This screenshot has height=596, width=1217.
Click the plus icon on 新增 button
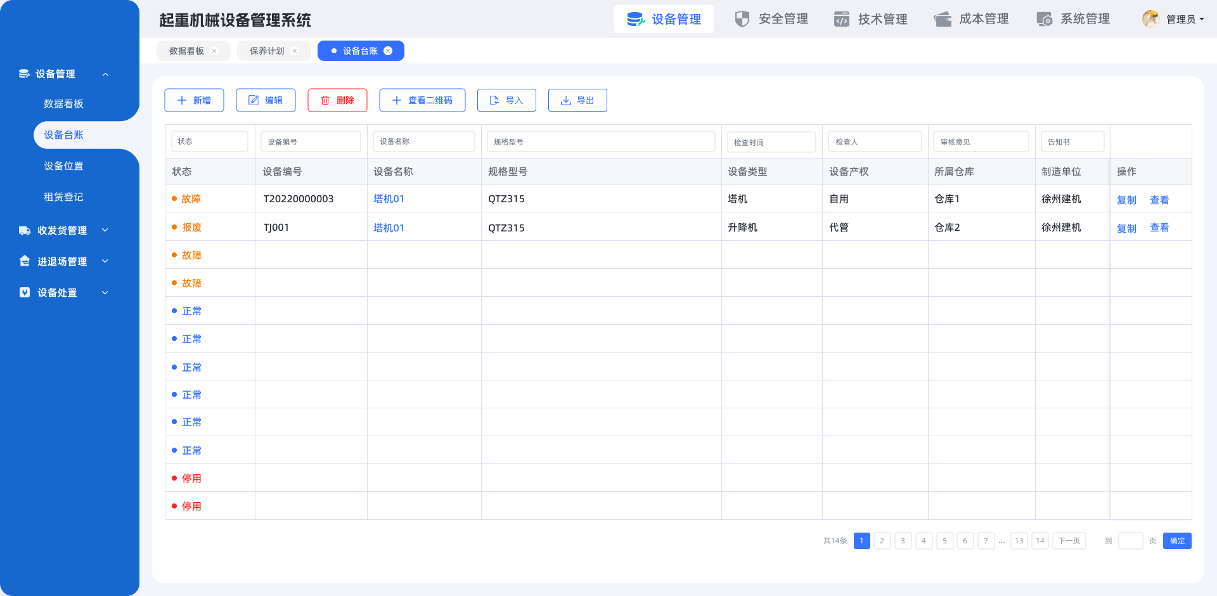pyautogui.click(x=182, y=100)
